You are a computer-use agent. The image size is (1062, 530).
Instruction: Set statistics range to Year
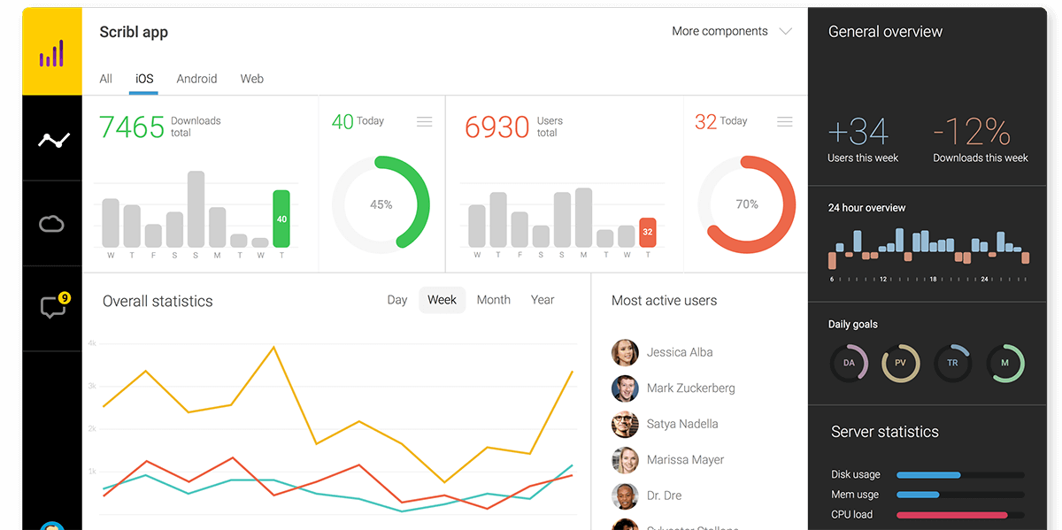coord(543,300)
